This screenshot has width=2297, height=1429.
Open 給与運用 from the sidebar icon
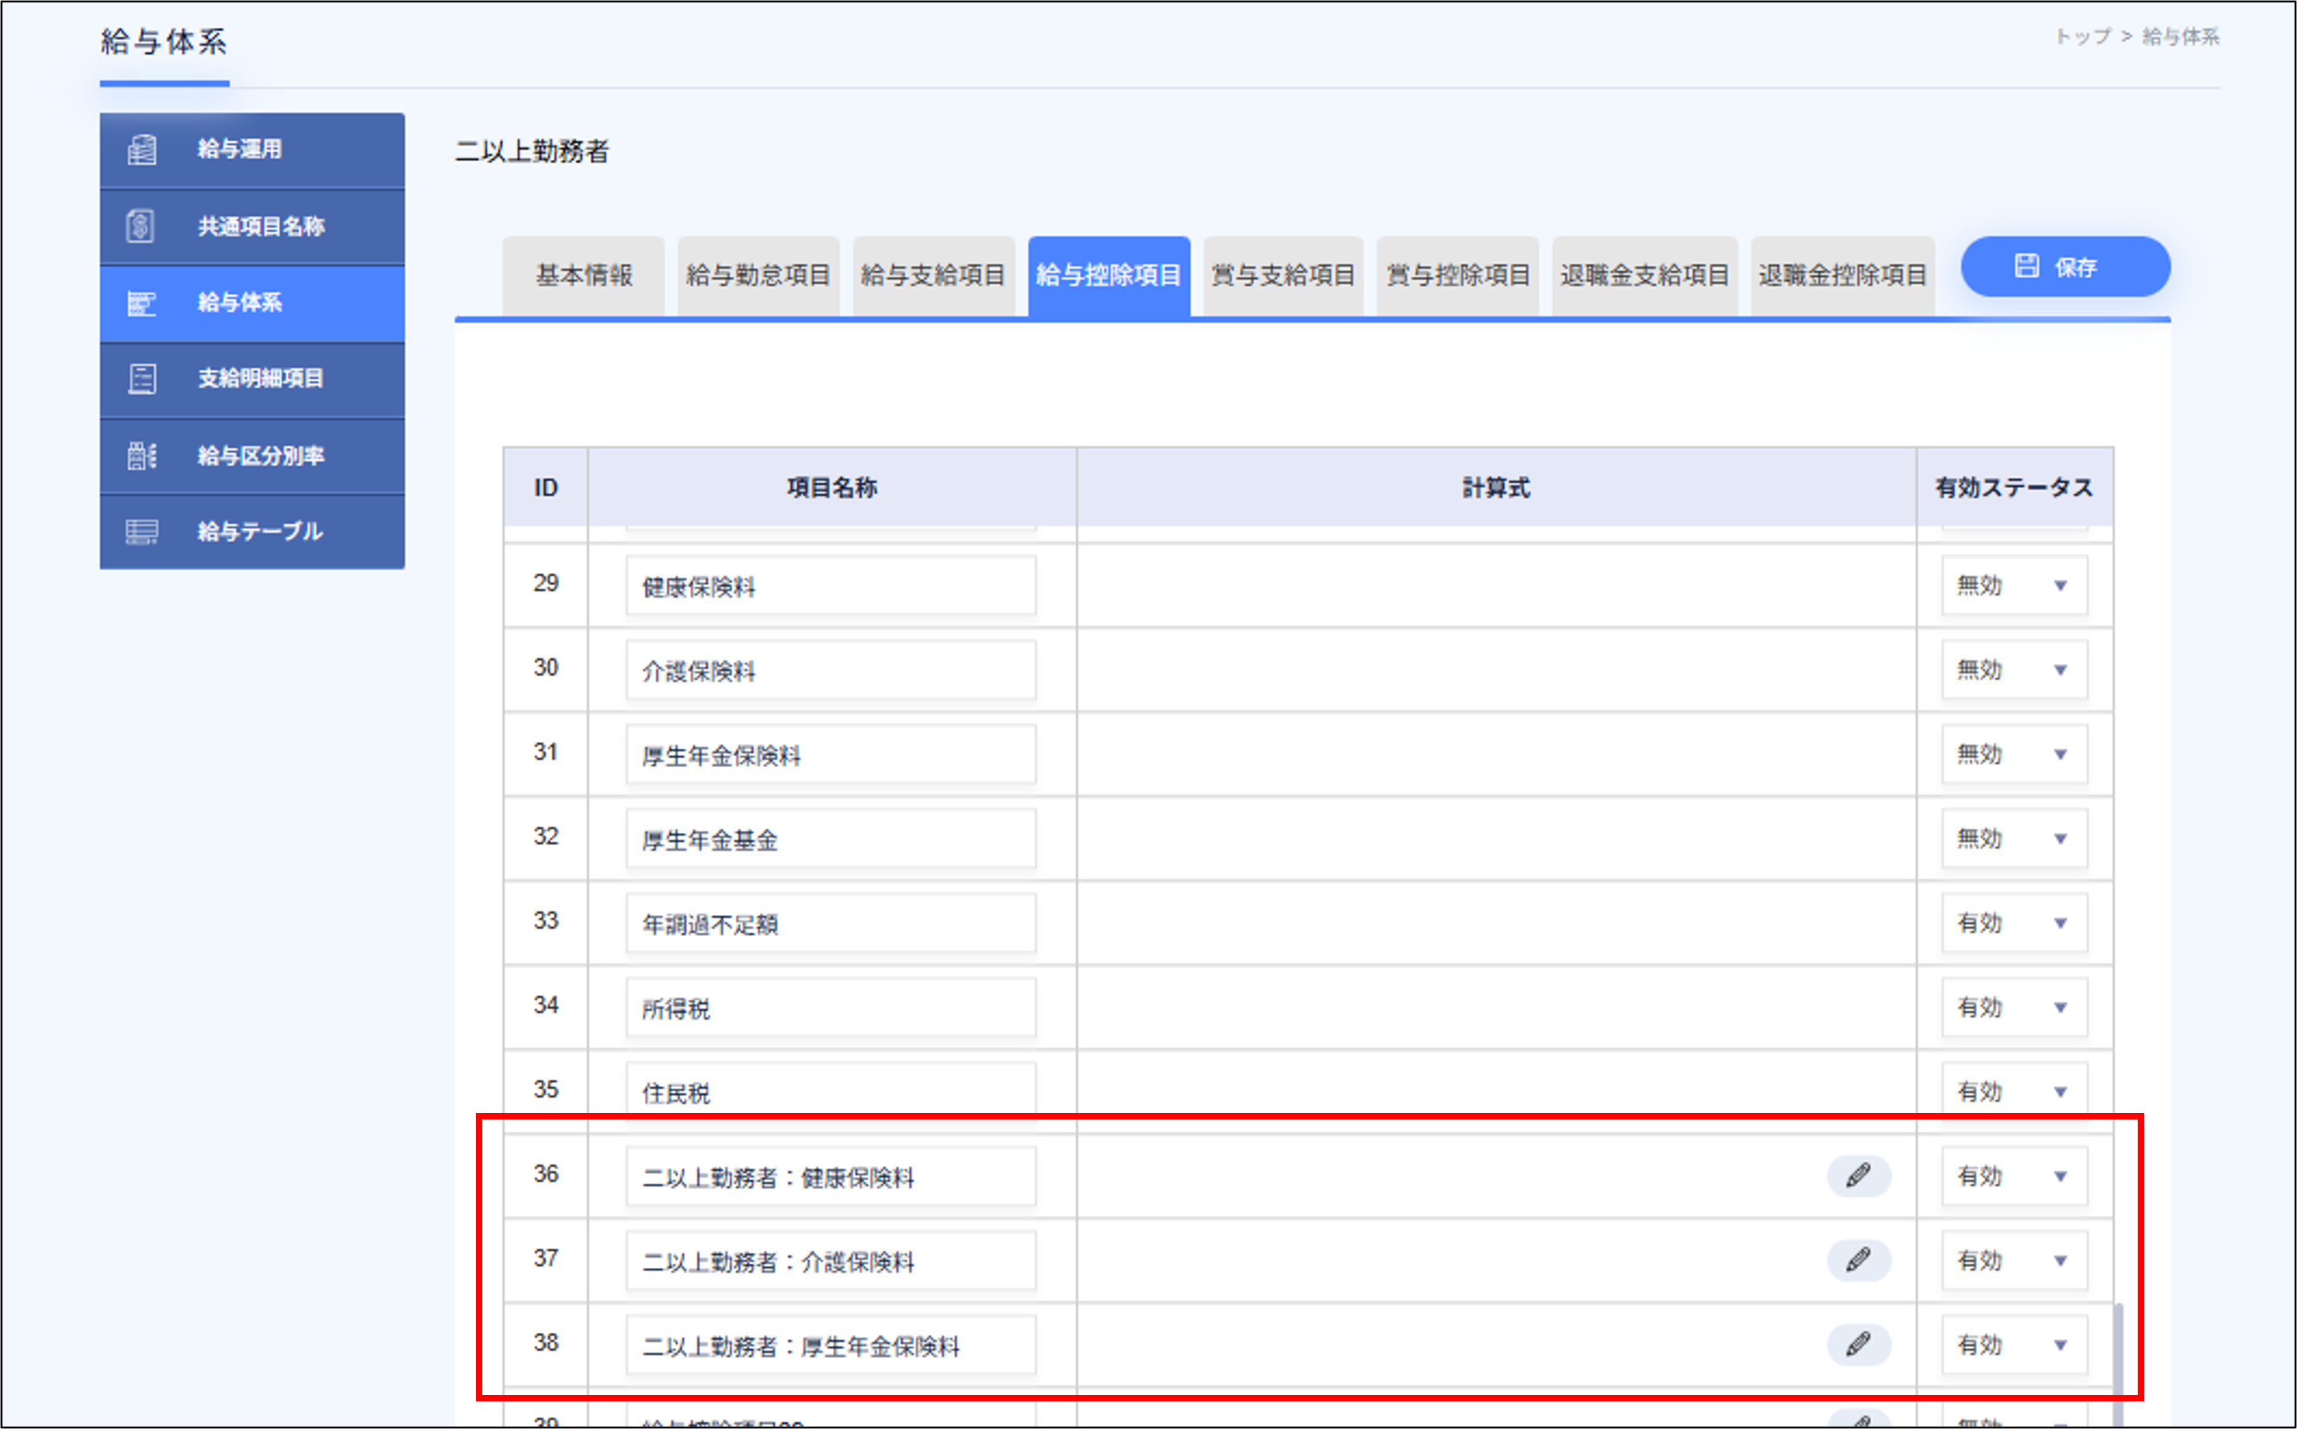(142, 149)
